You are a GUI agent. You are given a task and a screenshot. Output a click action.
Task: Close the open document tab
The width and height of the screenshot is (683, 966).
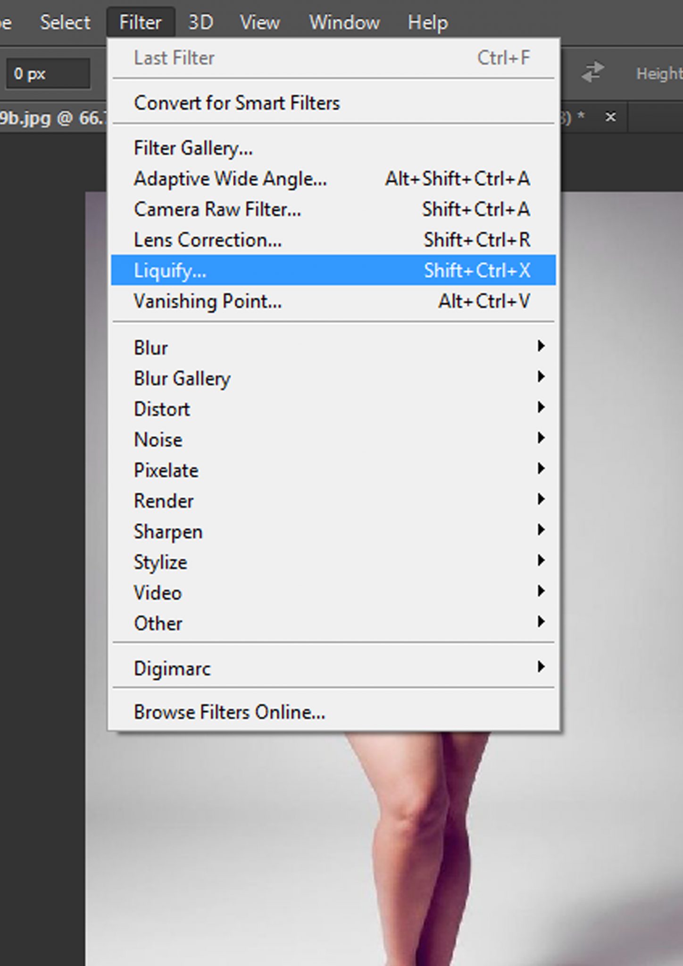click(610, 117)
